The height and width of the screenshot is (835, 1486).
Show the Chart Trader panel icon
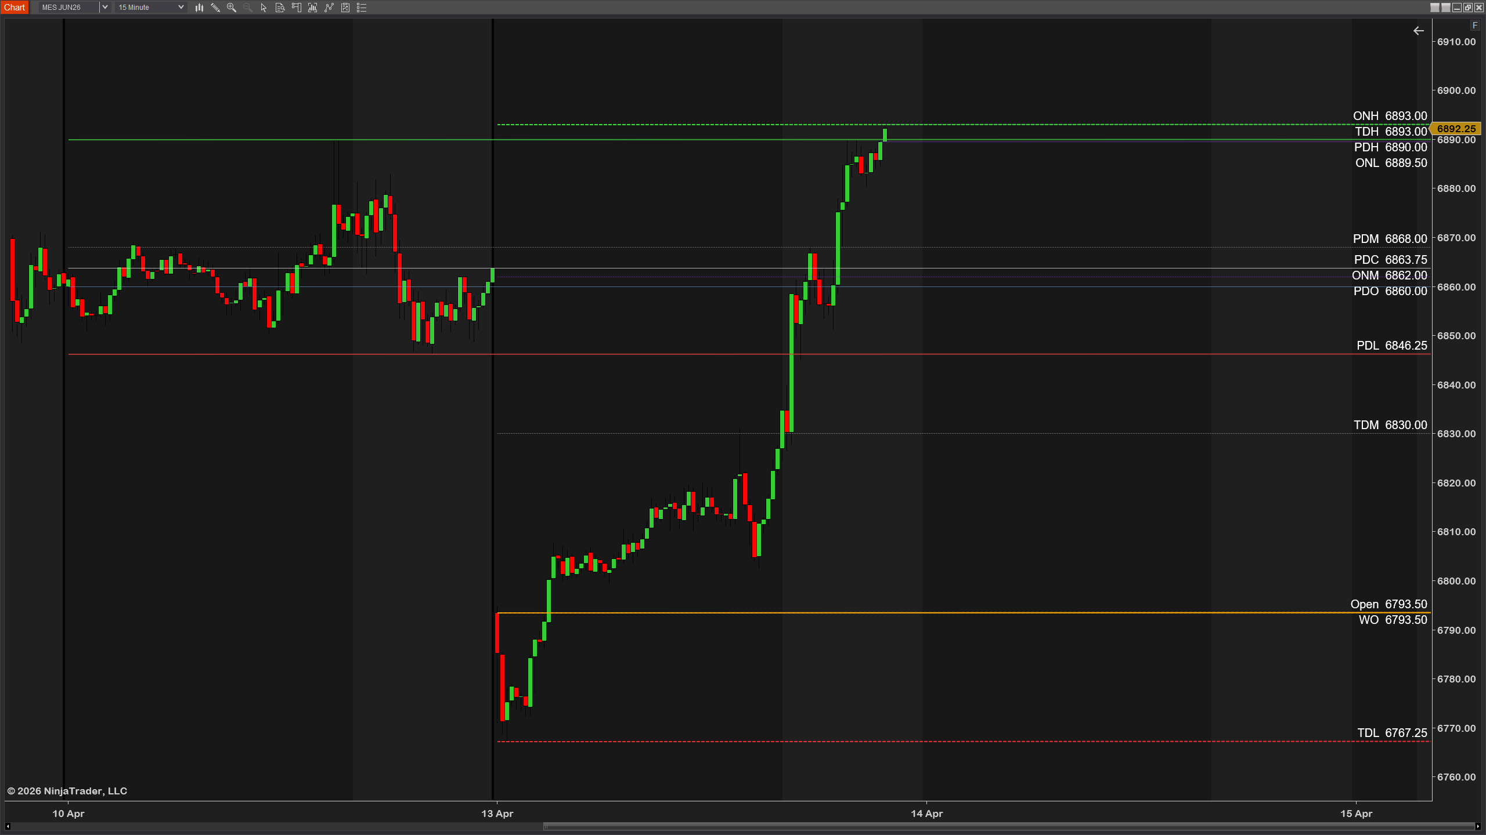point(296,8)
